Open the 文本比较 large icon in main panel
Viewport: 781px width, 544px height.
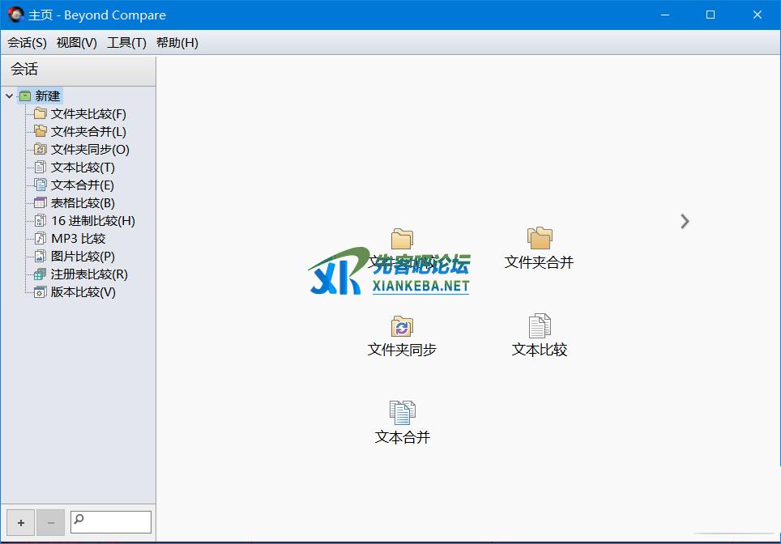539,327
